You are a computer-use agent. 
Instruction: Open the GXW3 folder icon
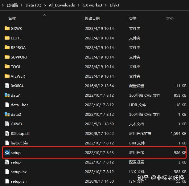(x=7, y=28)
